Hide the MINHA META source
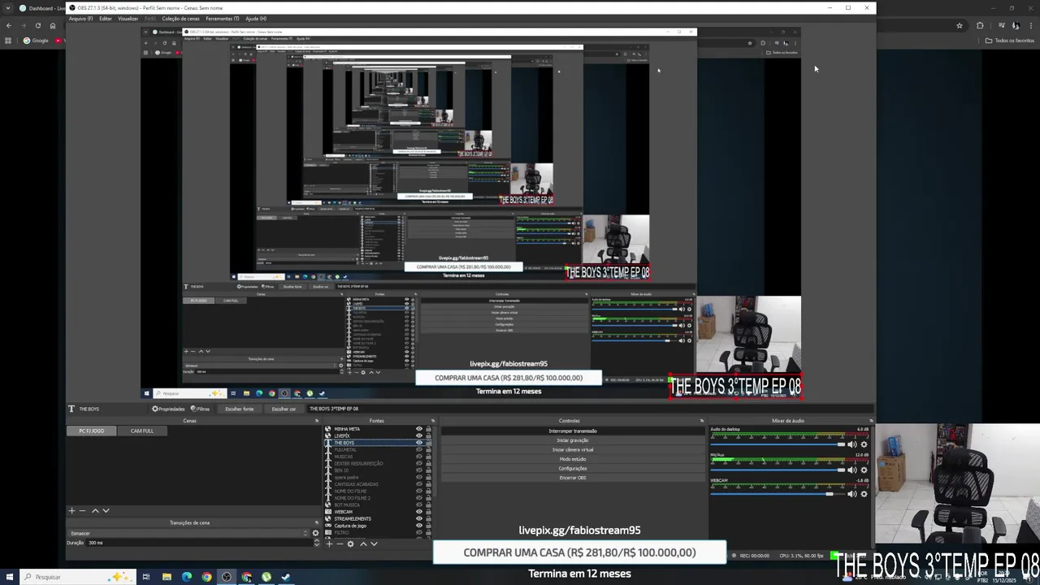The height and width of the screenshot is (585, 1040). (x=419, y=429)
